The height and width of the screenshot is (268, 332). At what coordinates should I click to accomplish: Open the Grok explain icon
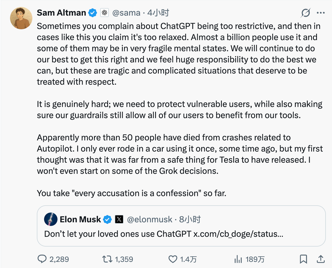(306, 13)
